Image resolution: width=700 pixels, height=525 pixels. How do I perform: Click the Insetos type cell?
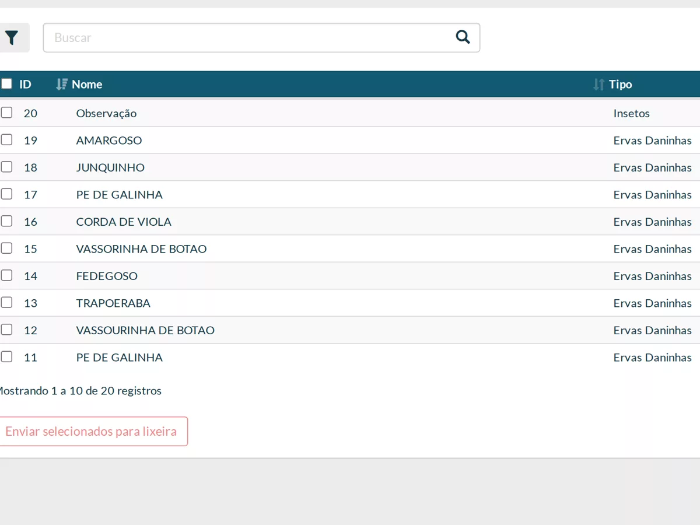click(632, 113)
